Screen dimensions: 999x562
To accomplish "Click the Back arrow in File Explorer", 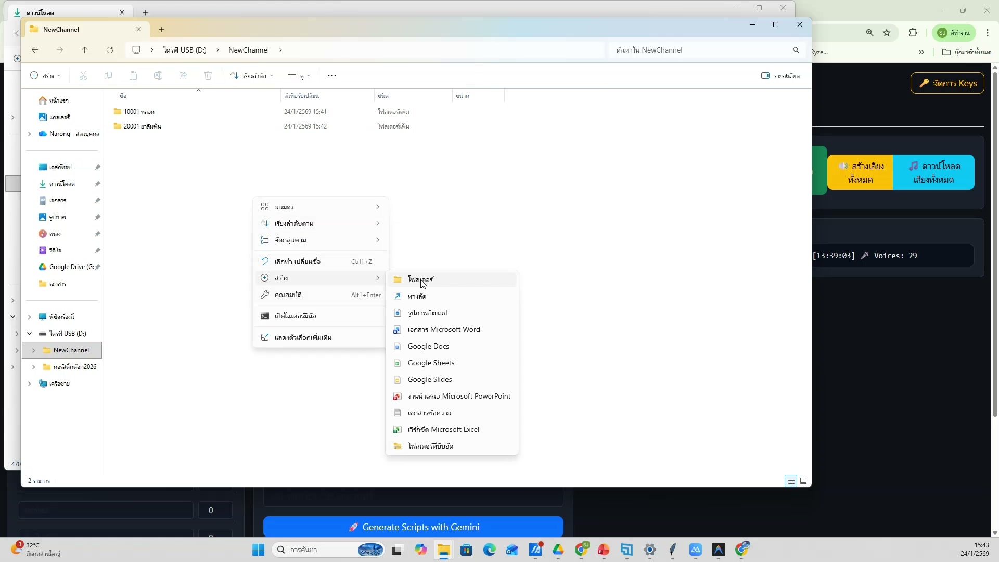I will click(x=35, y=50).
